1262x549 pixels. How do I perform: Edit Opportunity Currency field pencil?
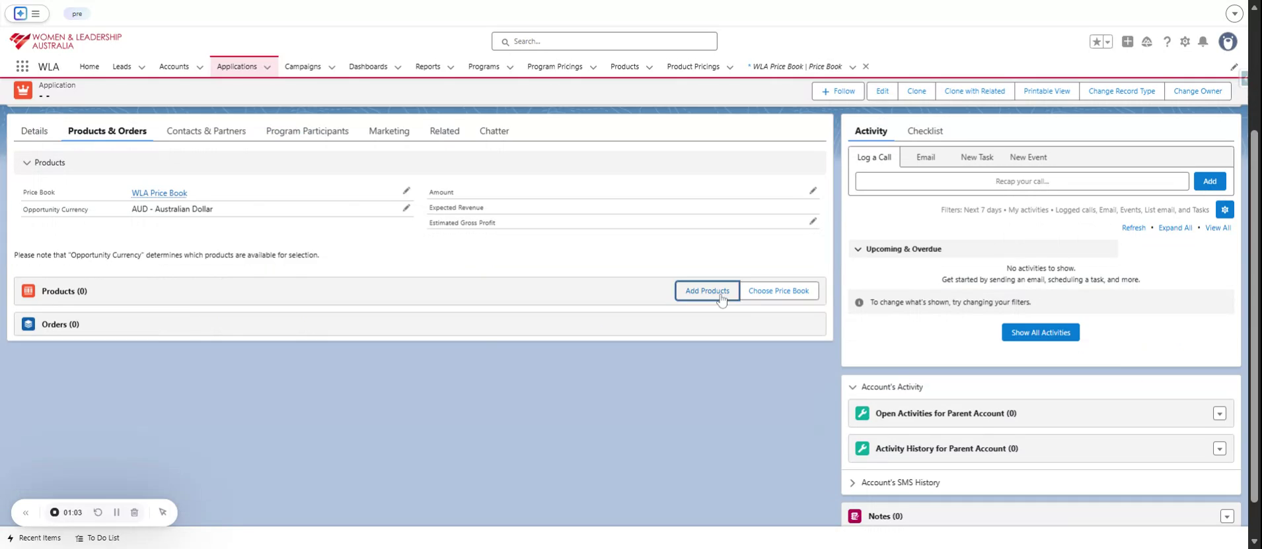click(406, 208)
